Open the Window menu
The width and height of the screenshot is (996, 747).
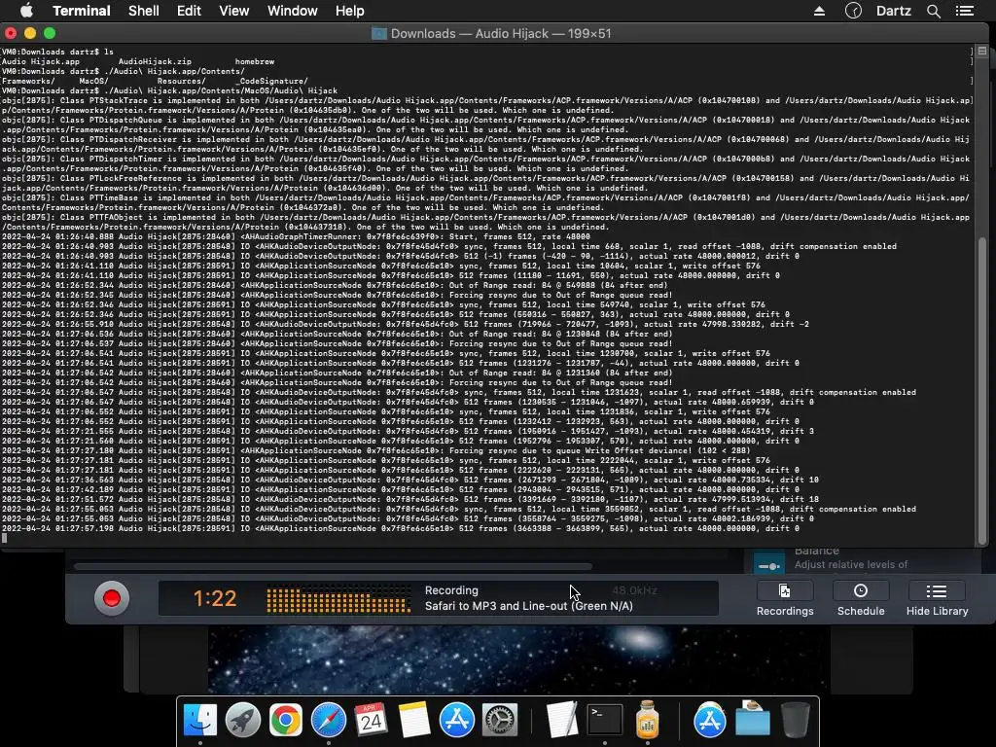pos(292,11)
